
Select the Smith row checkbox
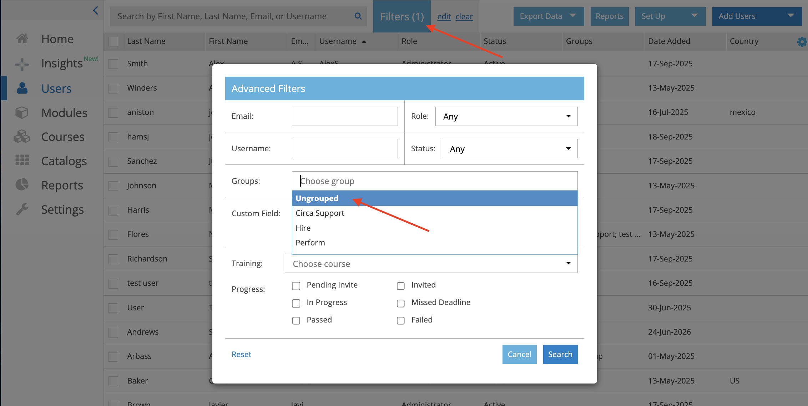[x=113, y=64]
